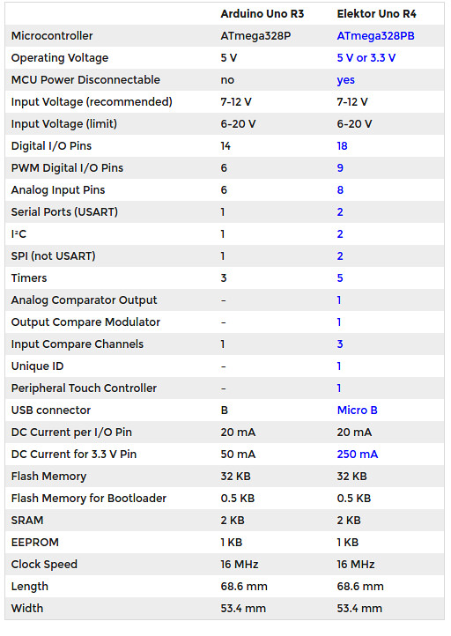The image size is (451, 636).
Task: Click the Arduino Width 53.4 mm cell
Action: [243, 609]
